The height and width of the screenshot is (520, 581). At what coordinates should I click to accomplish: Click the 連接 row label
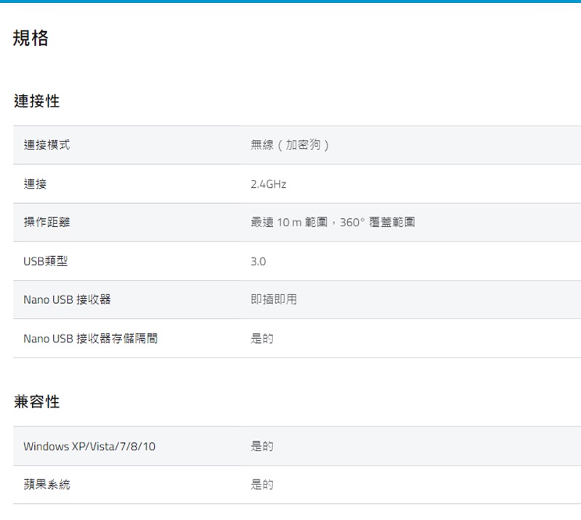coord(35,184)
